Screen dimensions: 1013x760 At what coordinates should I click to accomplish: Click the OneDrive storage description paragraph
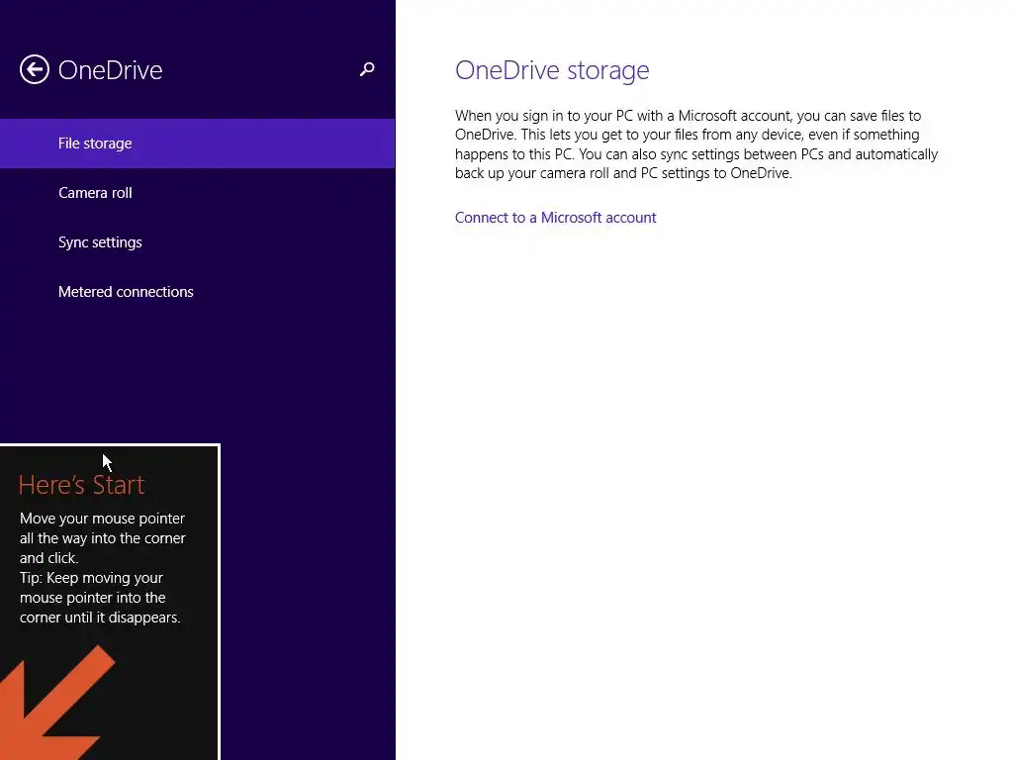click(x=696, y=144)
